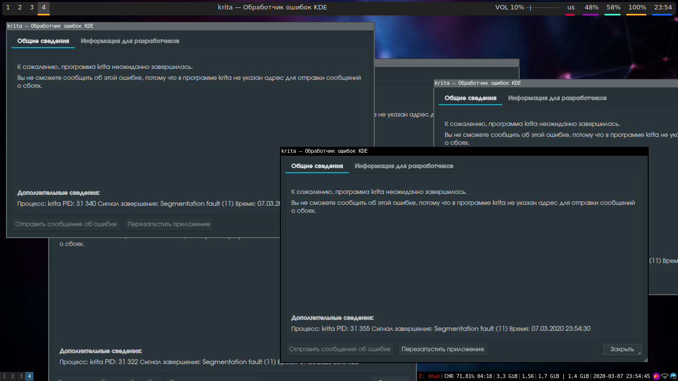The height and width of the screenshot is (381, 678).
Task: Click the CHR 71,81% 04:18 battery status
Action: 468,376
